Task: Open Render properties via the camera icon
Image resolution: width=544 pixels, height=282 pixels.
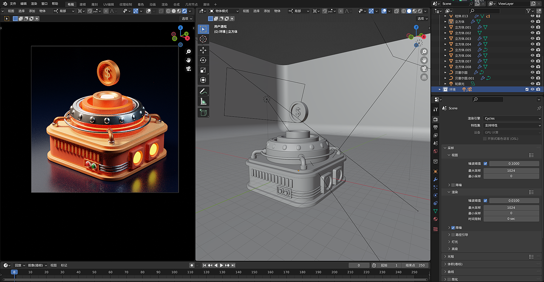Action: click(435, 119)
